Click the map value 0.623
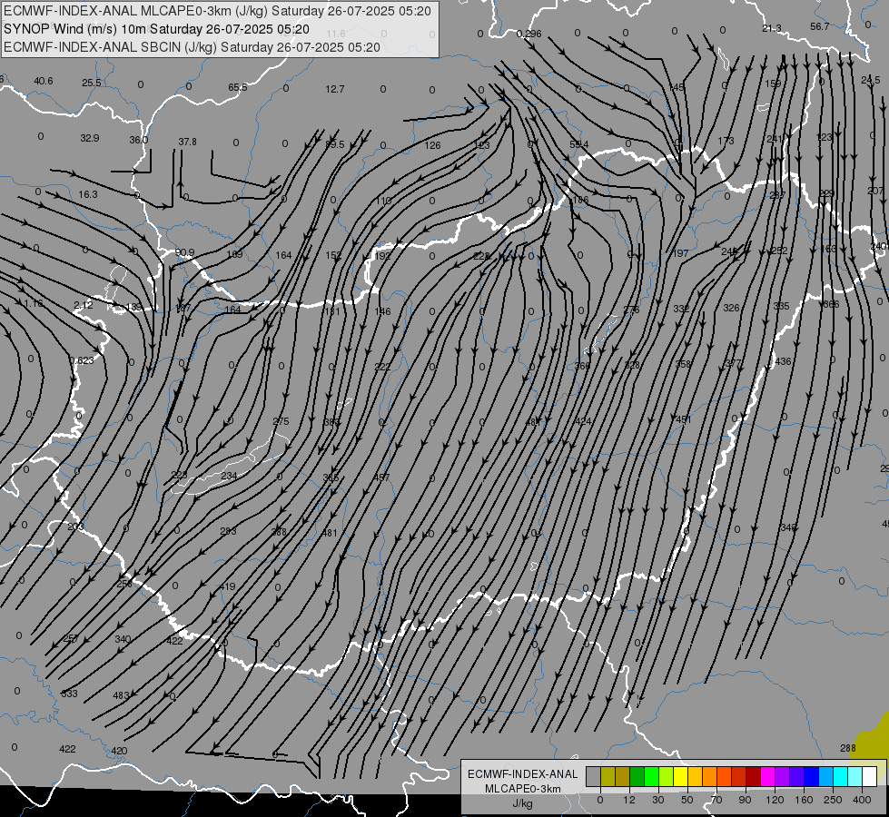889x817 pixels. coord(82,360)
